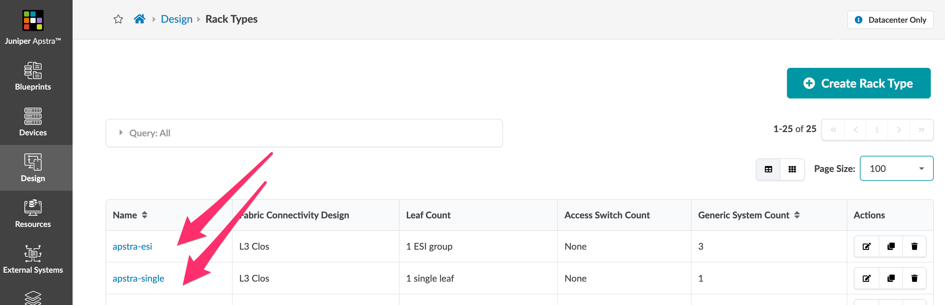945x305 pixels.
Task: Open the apstra-esi rack type link
Action: [132, 246]
